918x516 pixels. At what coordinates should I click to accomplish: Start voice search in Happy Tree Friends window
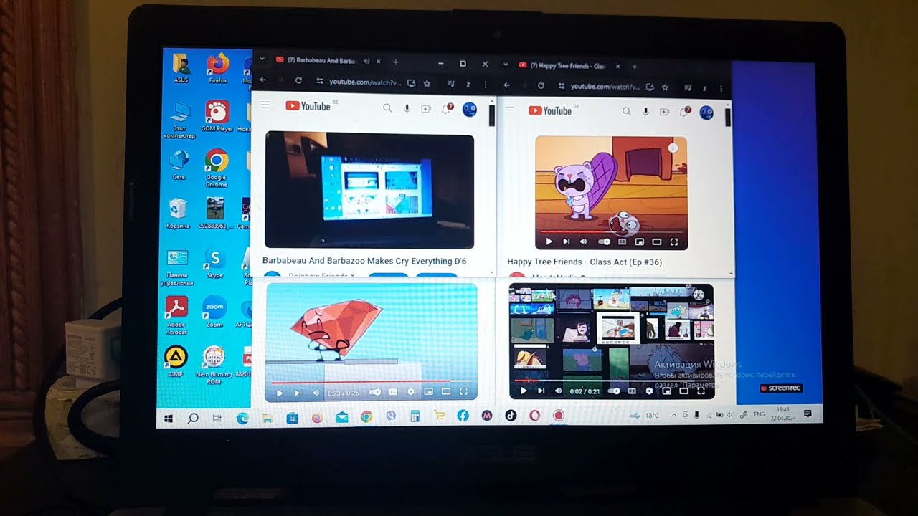[x=645, y=112]
